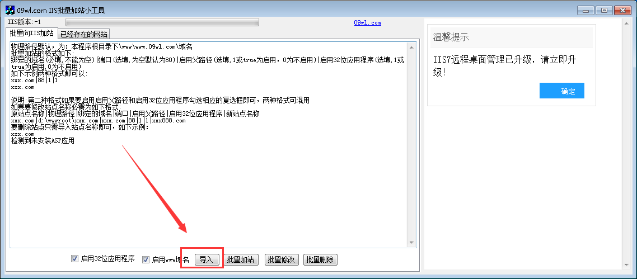Close the IIS batch tool window
The image size is (637, 279).
(622, 11)
